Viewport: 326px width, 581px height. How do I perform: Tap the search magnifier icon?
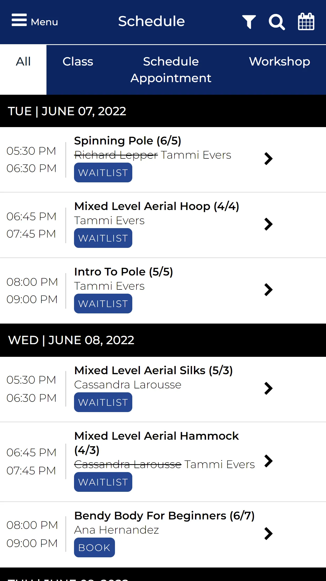tap(277, 22)
